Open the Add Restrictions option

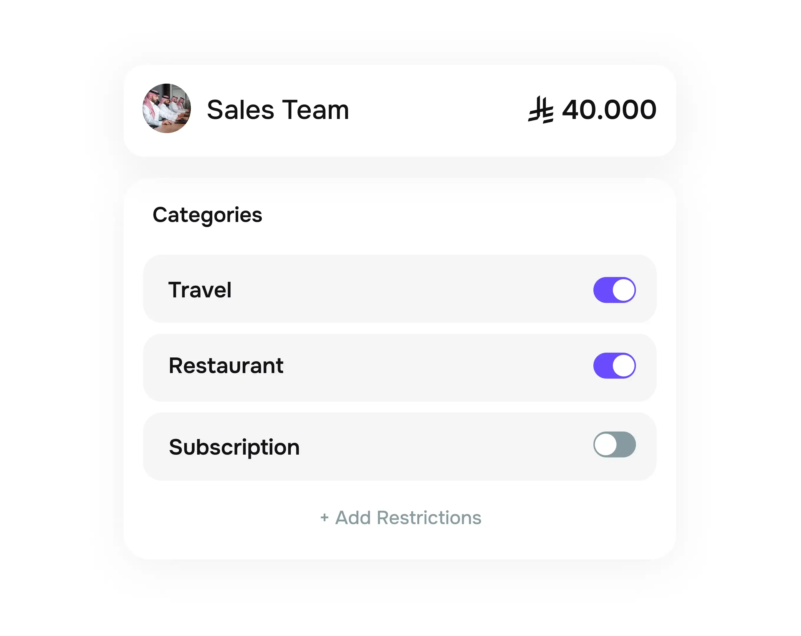coord(400,518)
